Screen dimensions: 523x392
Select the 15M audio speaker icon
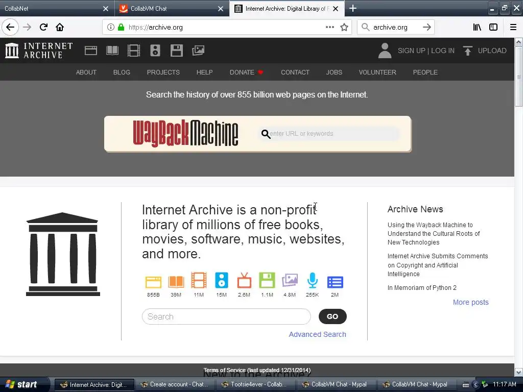click(x=222, y=280)
